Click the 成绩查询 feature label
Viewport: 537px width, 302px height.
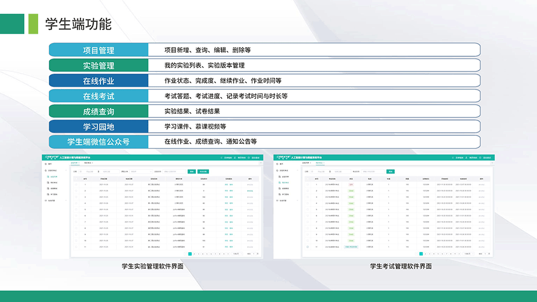click(x=99, y=112)
